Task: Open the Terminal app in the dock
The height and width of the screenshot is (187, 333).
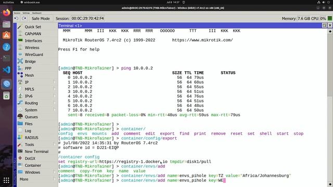Action: click(6, 58)
